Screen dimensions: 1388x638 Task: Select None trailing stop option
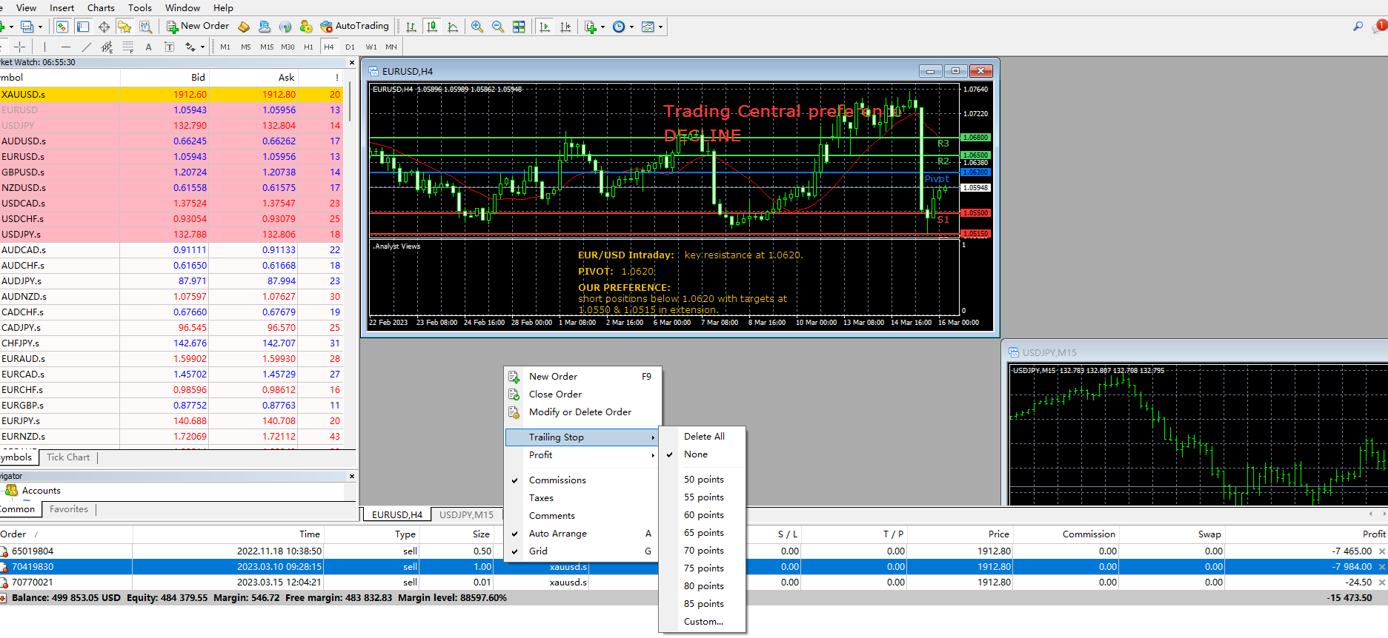(x=695, y=454)
